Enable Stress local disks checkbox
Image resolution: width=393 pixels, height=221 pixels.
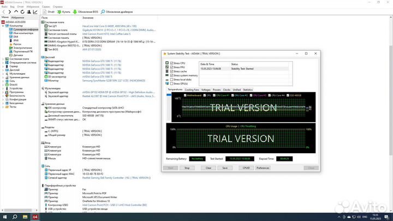point(172,80)
